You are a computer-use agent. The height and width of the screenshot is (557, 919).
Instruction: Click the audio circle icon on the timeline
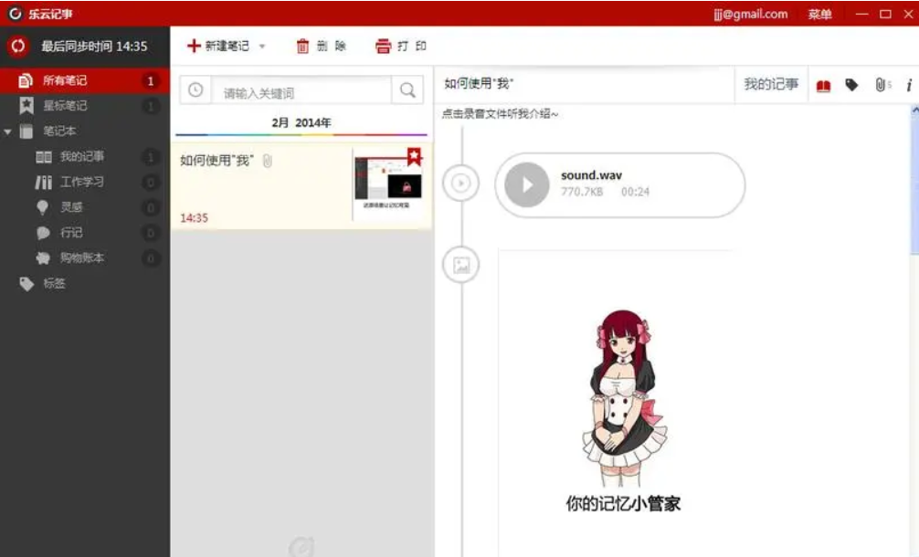click(460, 183)
